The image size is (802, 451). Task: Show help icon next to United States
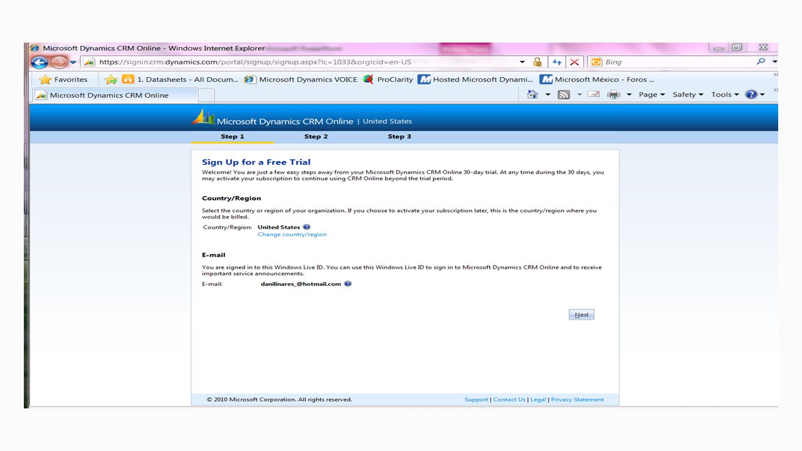pos(307,227)
